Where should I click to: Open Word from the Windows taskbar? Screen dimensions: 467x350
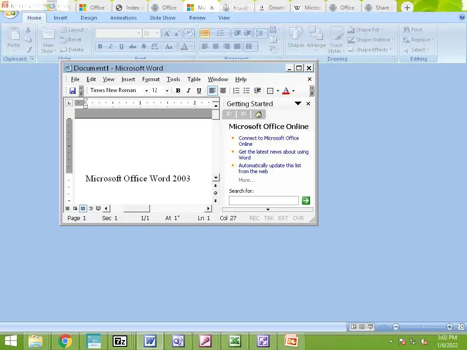point(150,341)
